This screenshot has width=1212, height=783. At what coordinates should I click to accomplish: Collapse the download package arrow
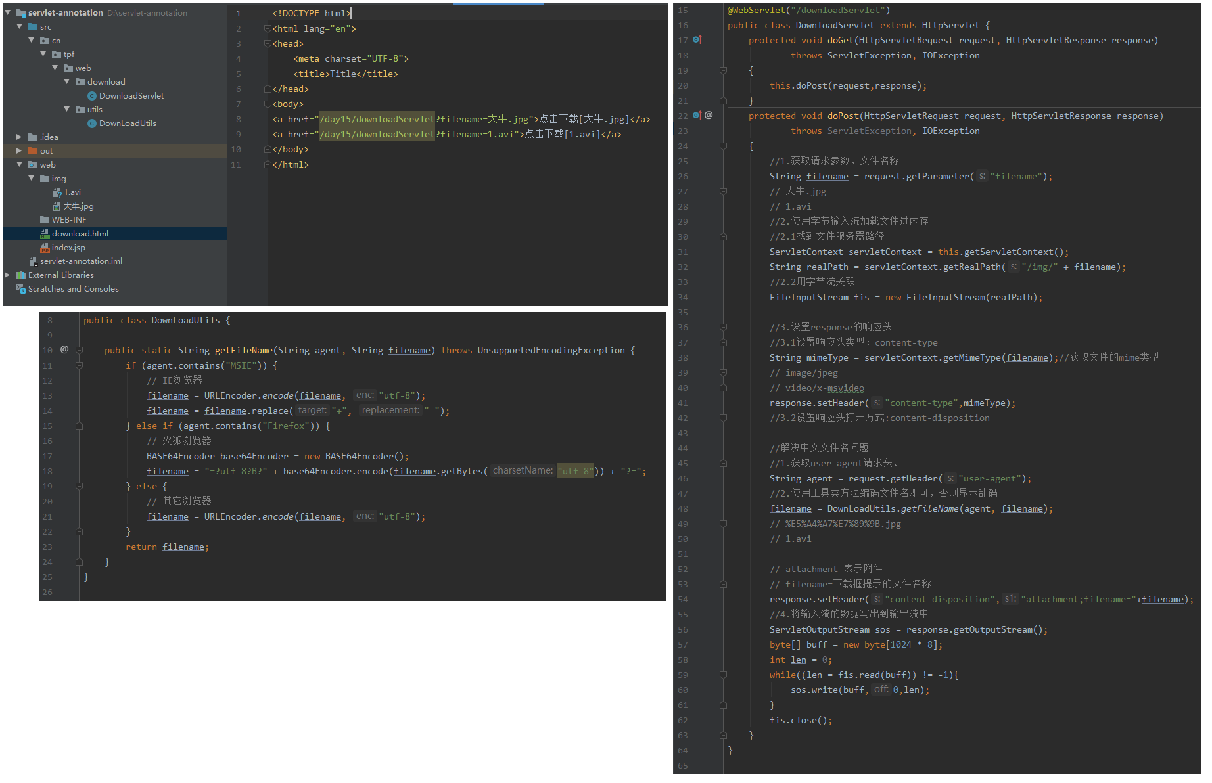click(67, 81)
